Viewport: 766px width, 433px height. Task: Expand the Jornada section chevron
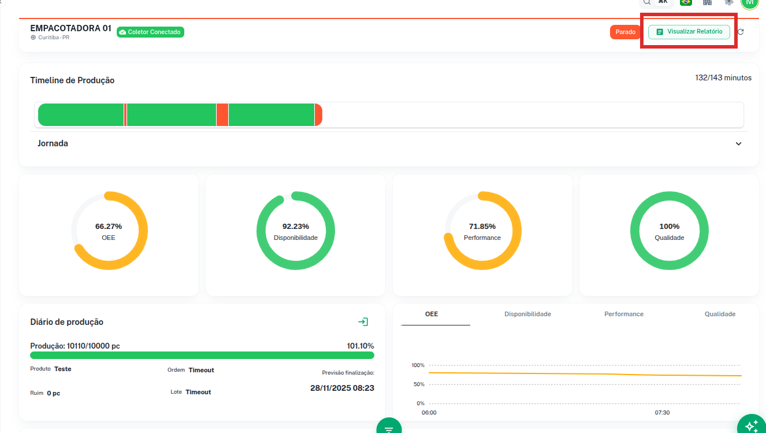[738, 144]
